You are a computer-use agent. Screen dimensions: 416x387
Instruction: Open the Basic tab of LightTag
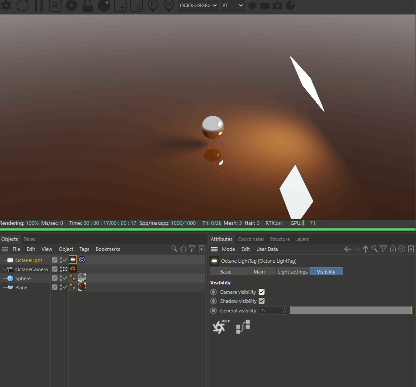click(x=226, y=272)
